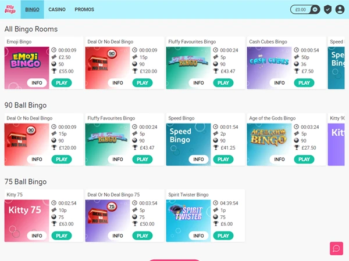The height and width of the screenshot is (261, 349).
Task: Open the Speed Bingo thumbnail in 90 Ball section
Action: click(188, 144)
